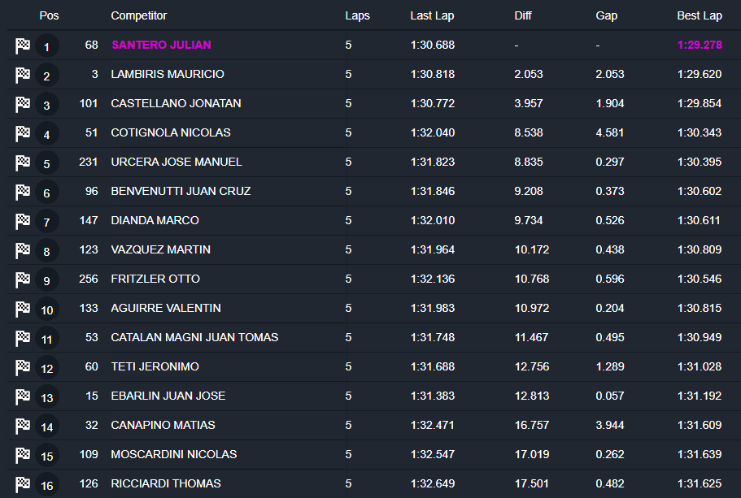This screenshot has width=741, height=498.
Task: Select CASTELLANO JONATAN competitor name
Action: click(x=176, y=103)
